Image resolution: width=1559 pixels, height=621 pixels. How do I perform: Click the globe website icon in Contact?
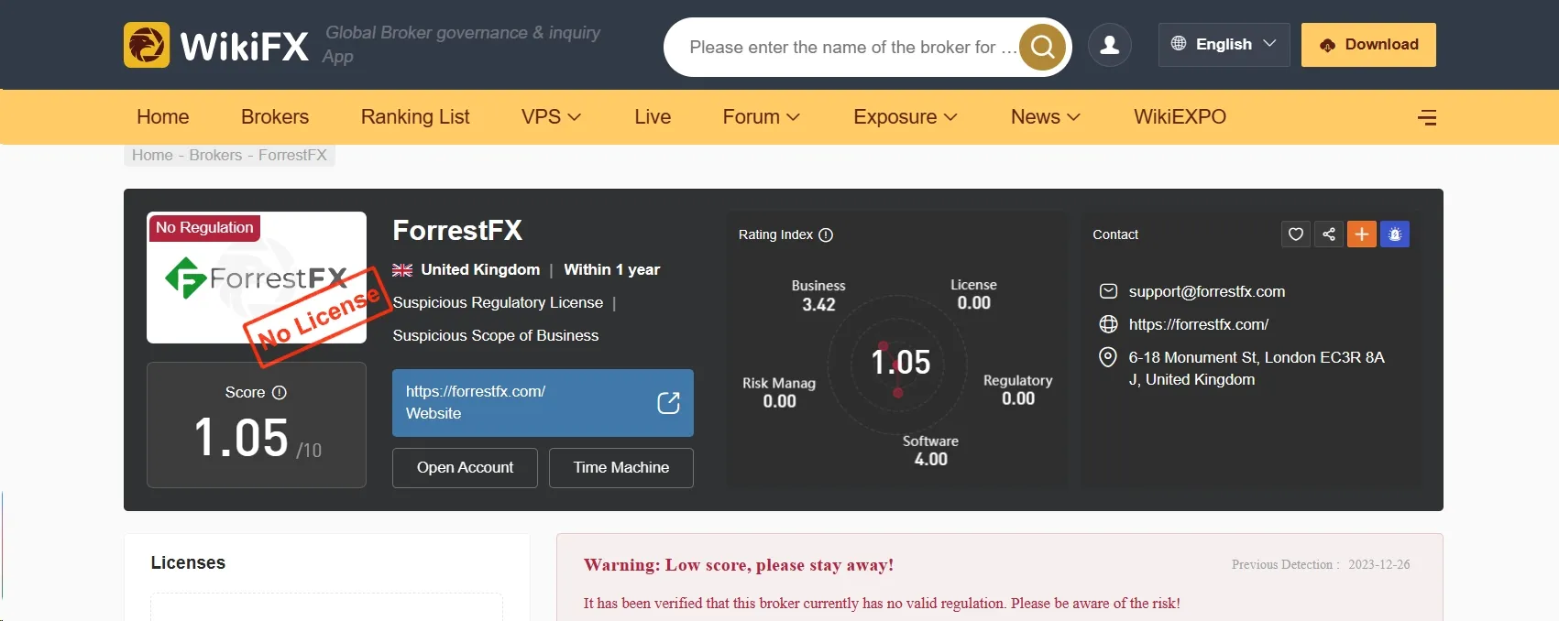click(1108, 324)
